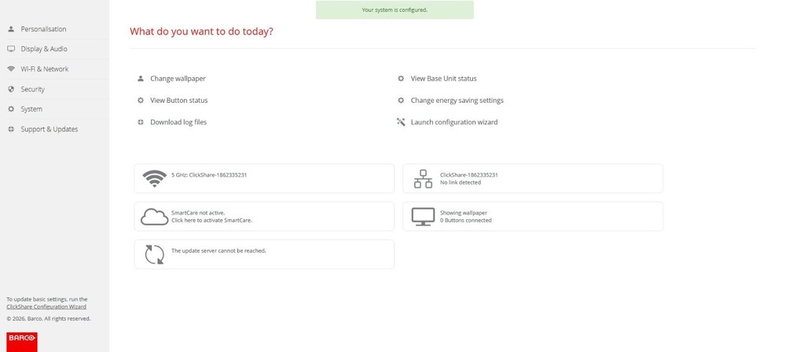Click the wired network topology icon
Screen dimensions: 786x352
point(423,178)
